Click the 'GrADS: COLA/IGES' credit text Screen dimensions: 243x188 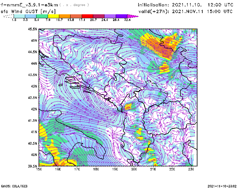click(x=14, y=186)
